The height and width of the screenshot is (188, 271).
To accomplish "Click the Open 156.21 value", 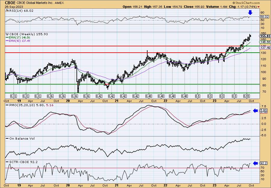I will 132,7.
